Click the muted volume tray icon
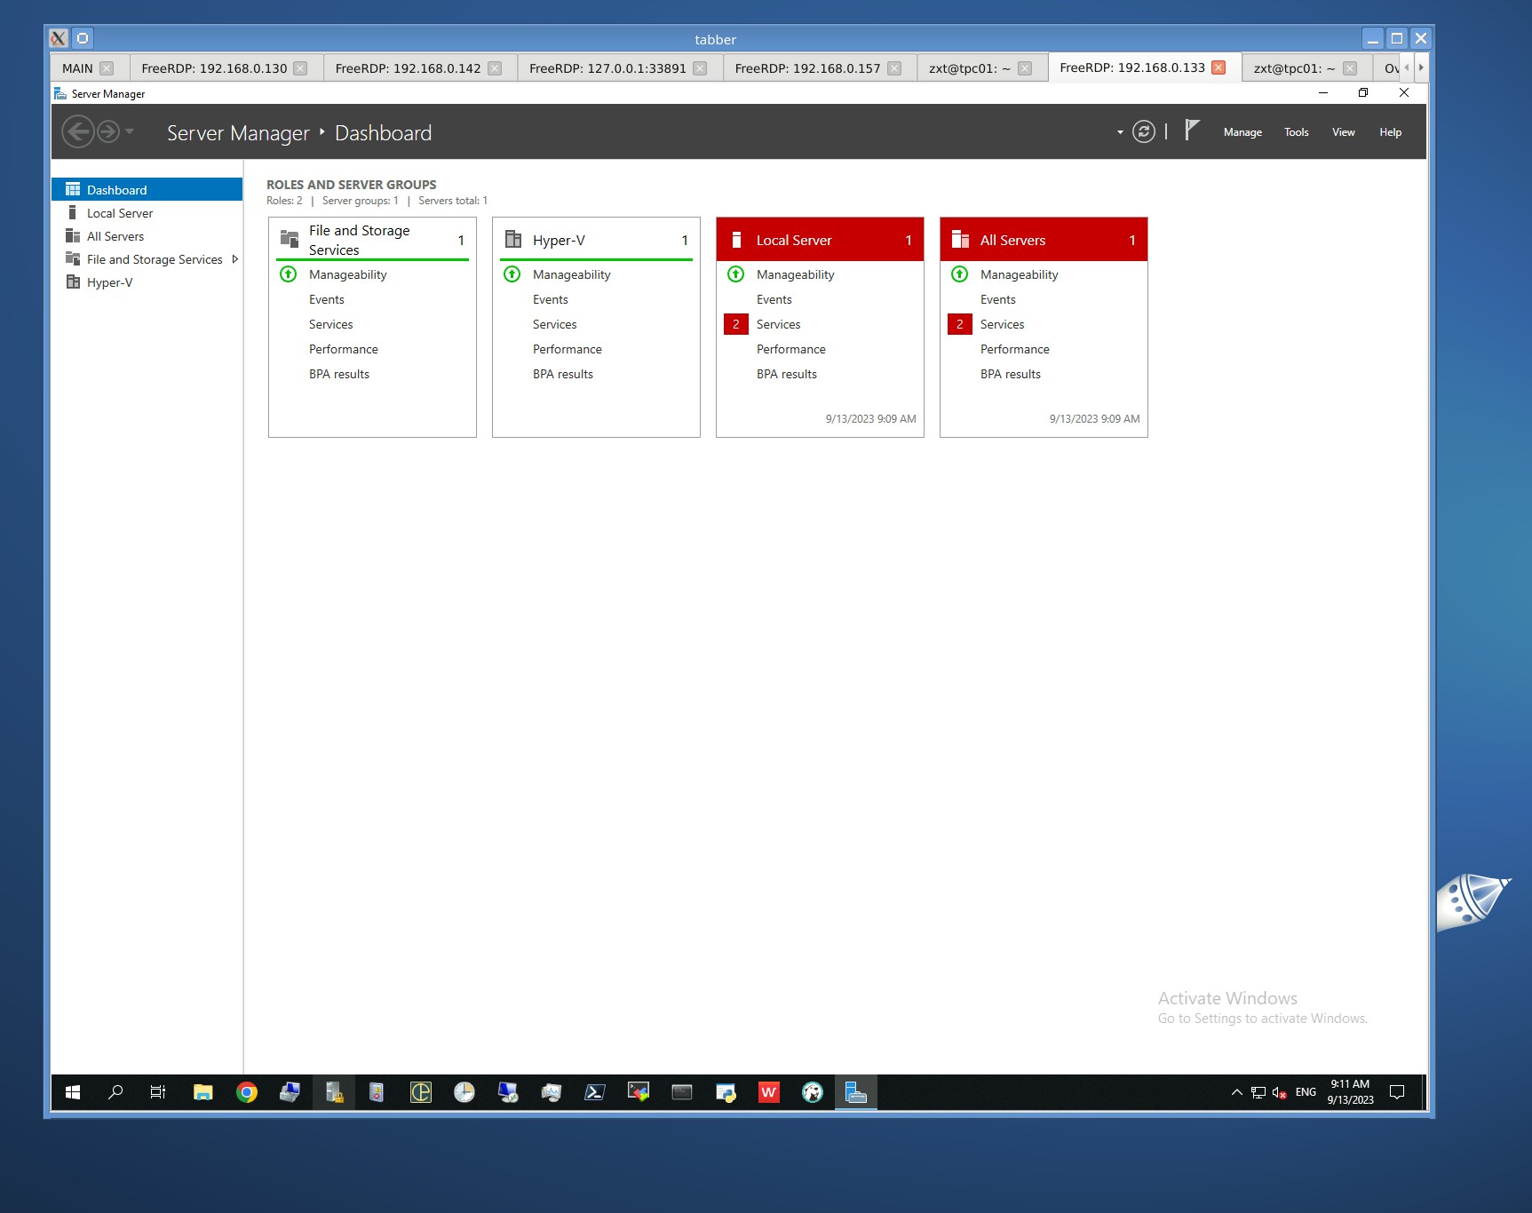Image resolution: width=1532 pixels, height=1213 pixels. coord(1280,1092)
